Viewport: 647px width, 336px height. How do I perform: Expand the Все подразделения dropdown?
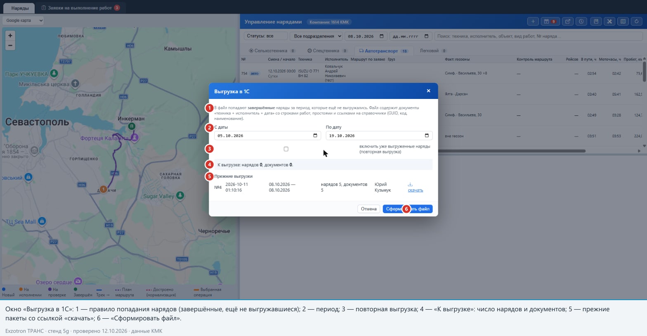pos(316,36)
